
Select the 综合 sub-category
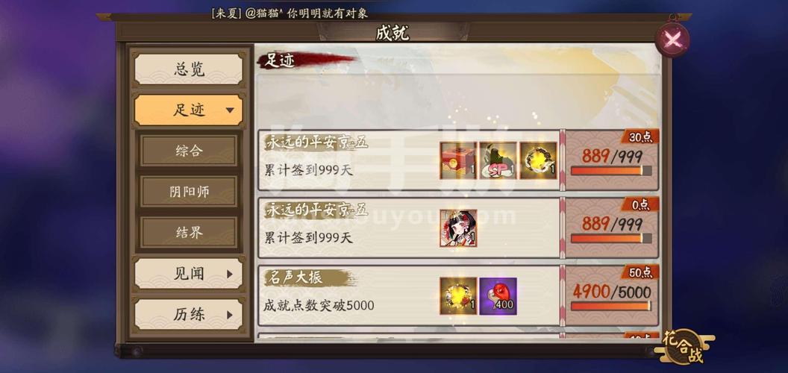pos(189,150)
